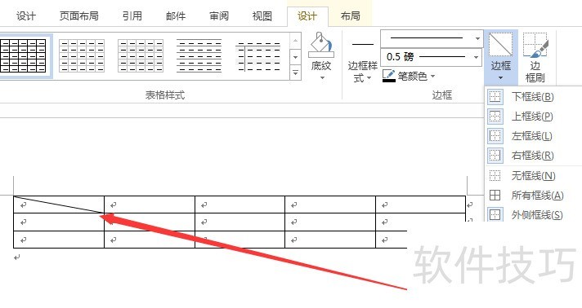Choose 外侧框线(S) outside borders option
Screen dimensions: 582x308
pyautogui.click(x=534, y=215)
